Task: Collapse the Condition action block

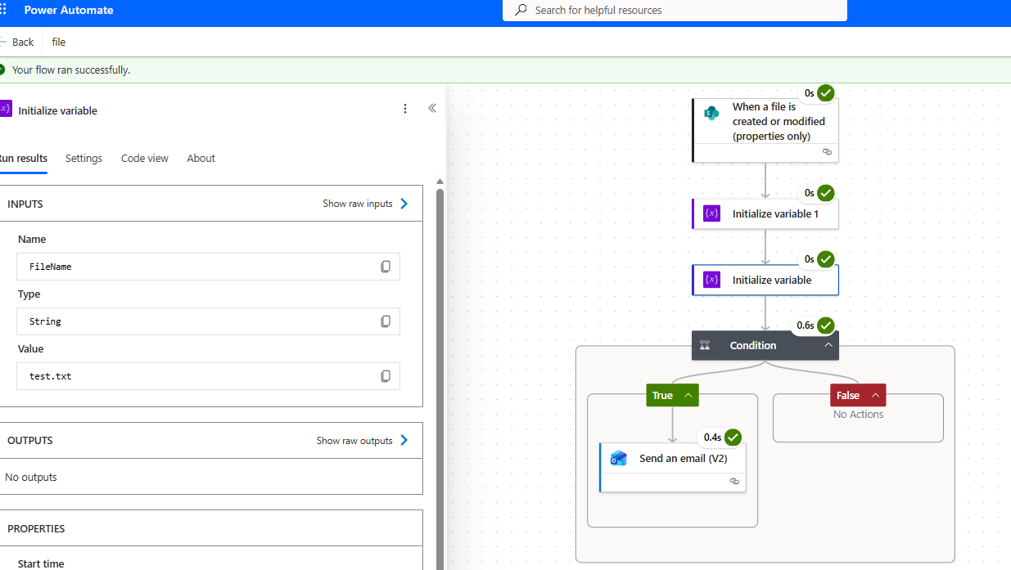Action: pos(828,345)
